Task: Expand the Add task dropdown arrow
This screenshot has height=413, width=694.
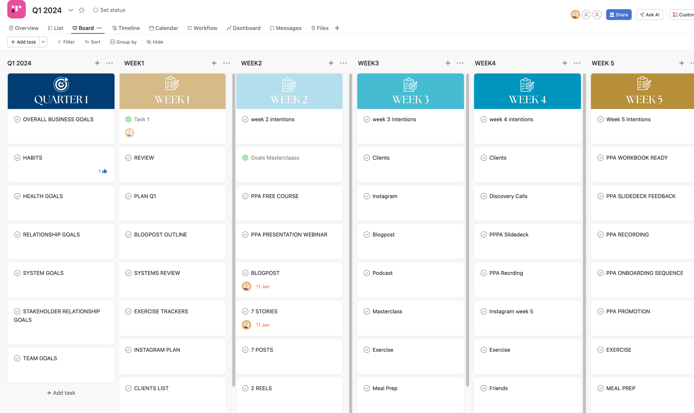Action: coord(43,42)
